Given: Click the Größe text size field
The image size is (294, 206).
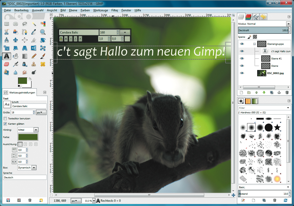Looking at the screenshot, I should (x=22, y=112).
